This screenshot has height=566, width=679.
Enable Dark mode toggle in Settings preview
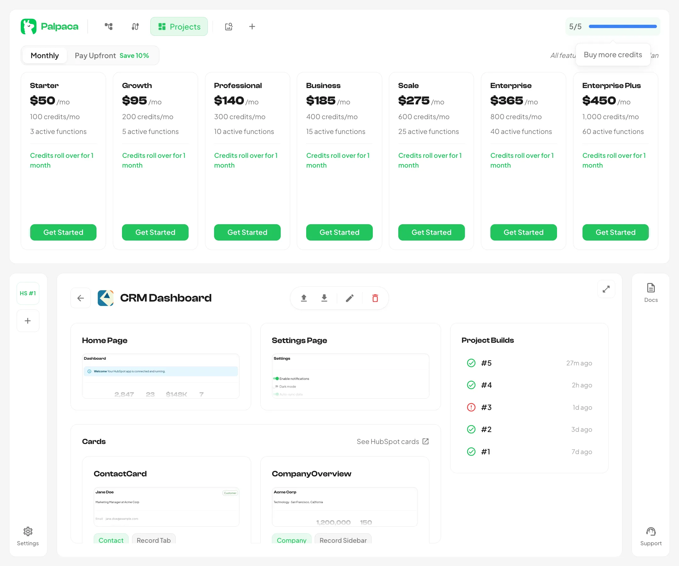click(276, 386)
